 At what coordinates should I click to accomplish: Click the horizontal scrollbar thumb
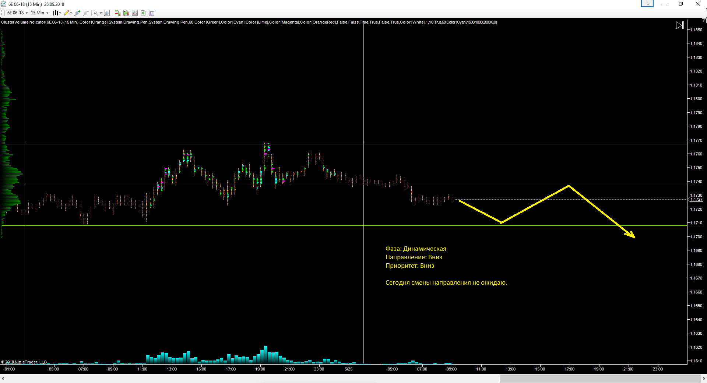600,379
